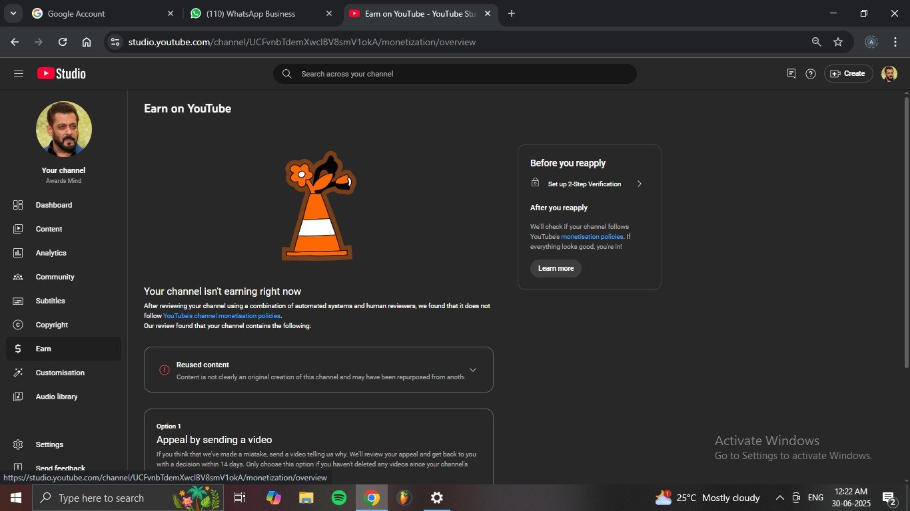Click the Windows taskbar search box

pos(128,498)
